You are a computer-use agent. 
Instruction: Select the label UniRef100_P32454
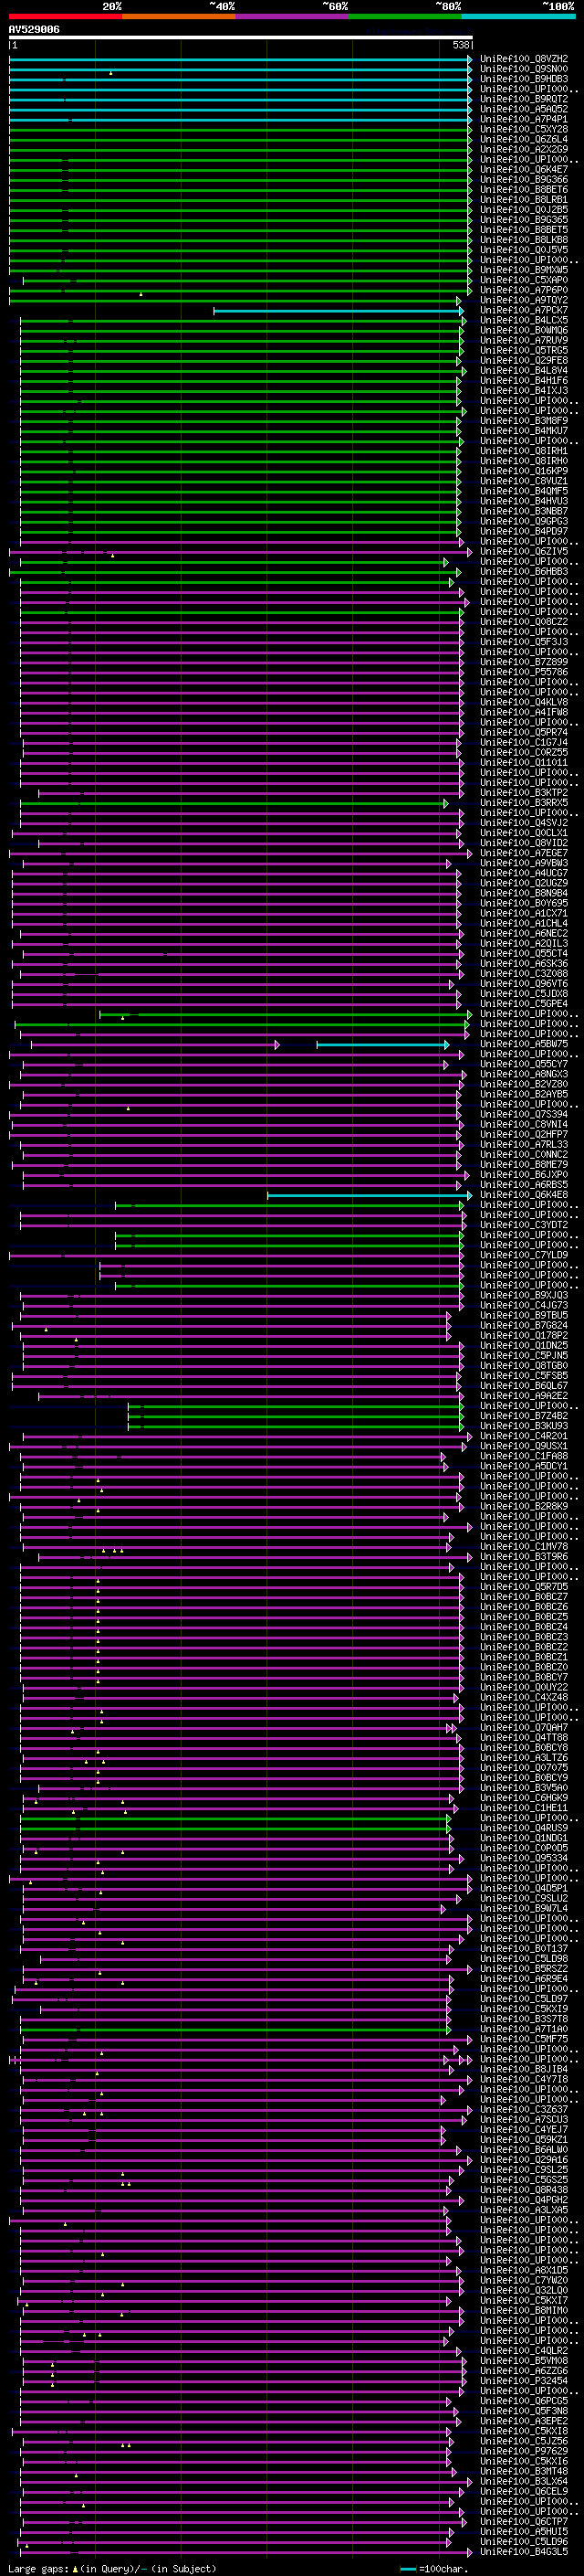pos(524,2381)
